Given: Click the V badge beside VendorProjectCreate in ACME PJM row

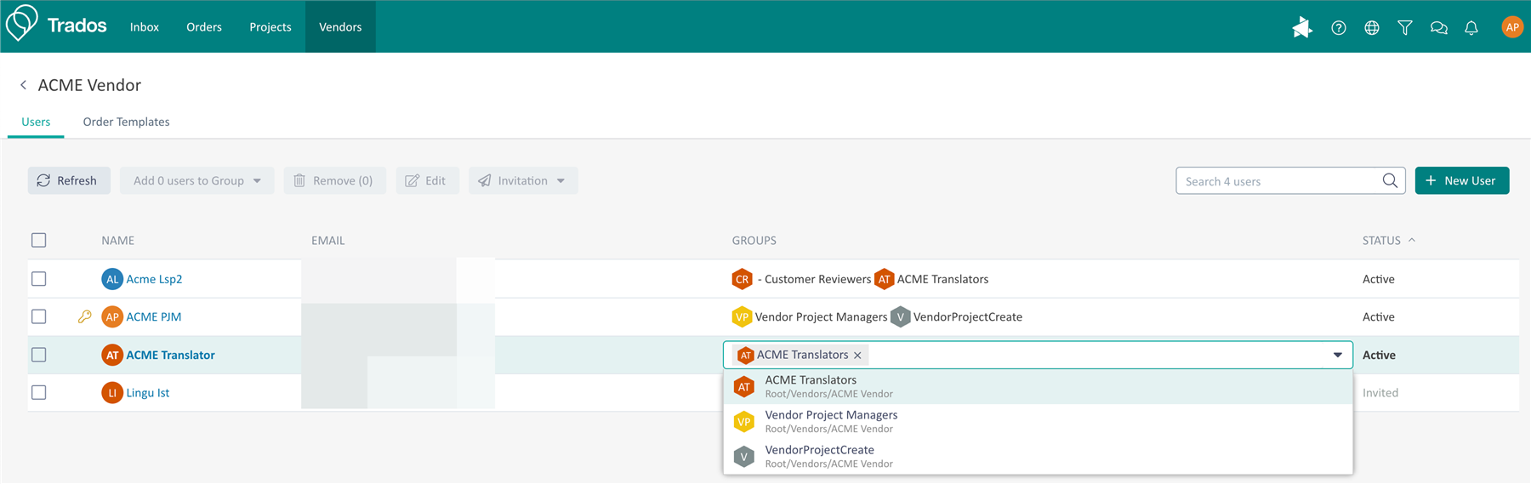Looking at the screenshot, I should [x=900, y=316].
